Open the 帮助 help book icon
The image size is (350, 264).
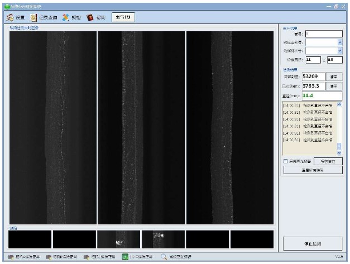click(89, 18)
